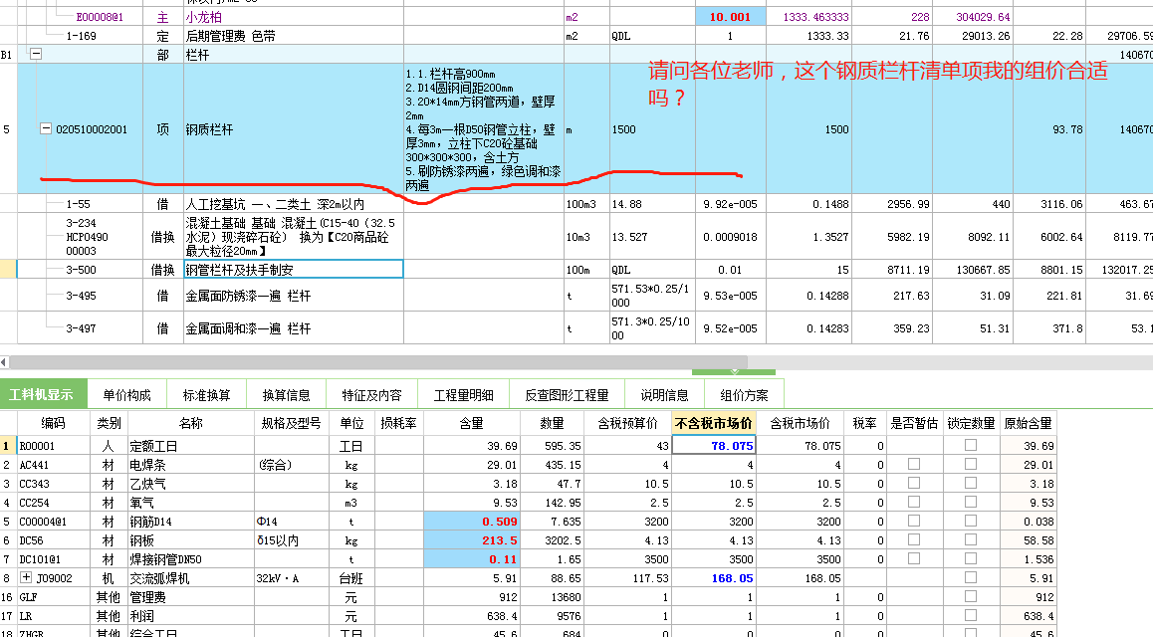Check 是否暂估 for the 乙炔气 row

[914, 484]
